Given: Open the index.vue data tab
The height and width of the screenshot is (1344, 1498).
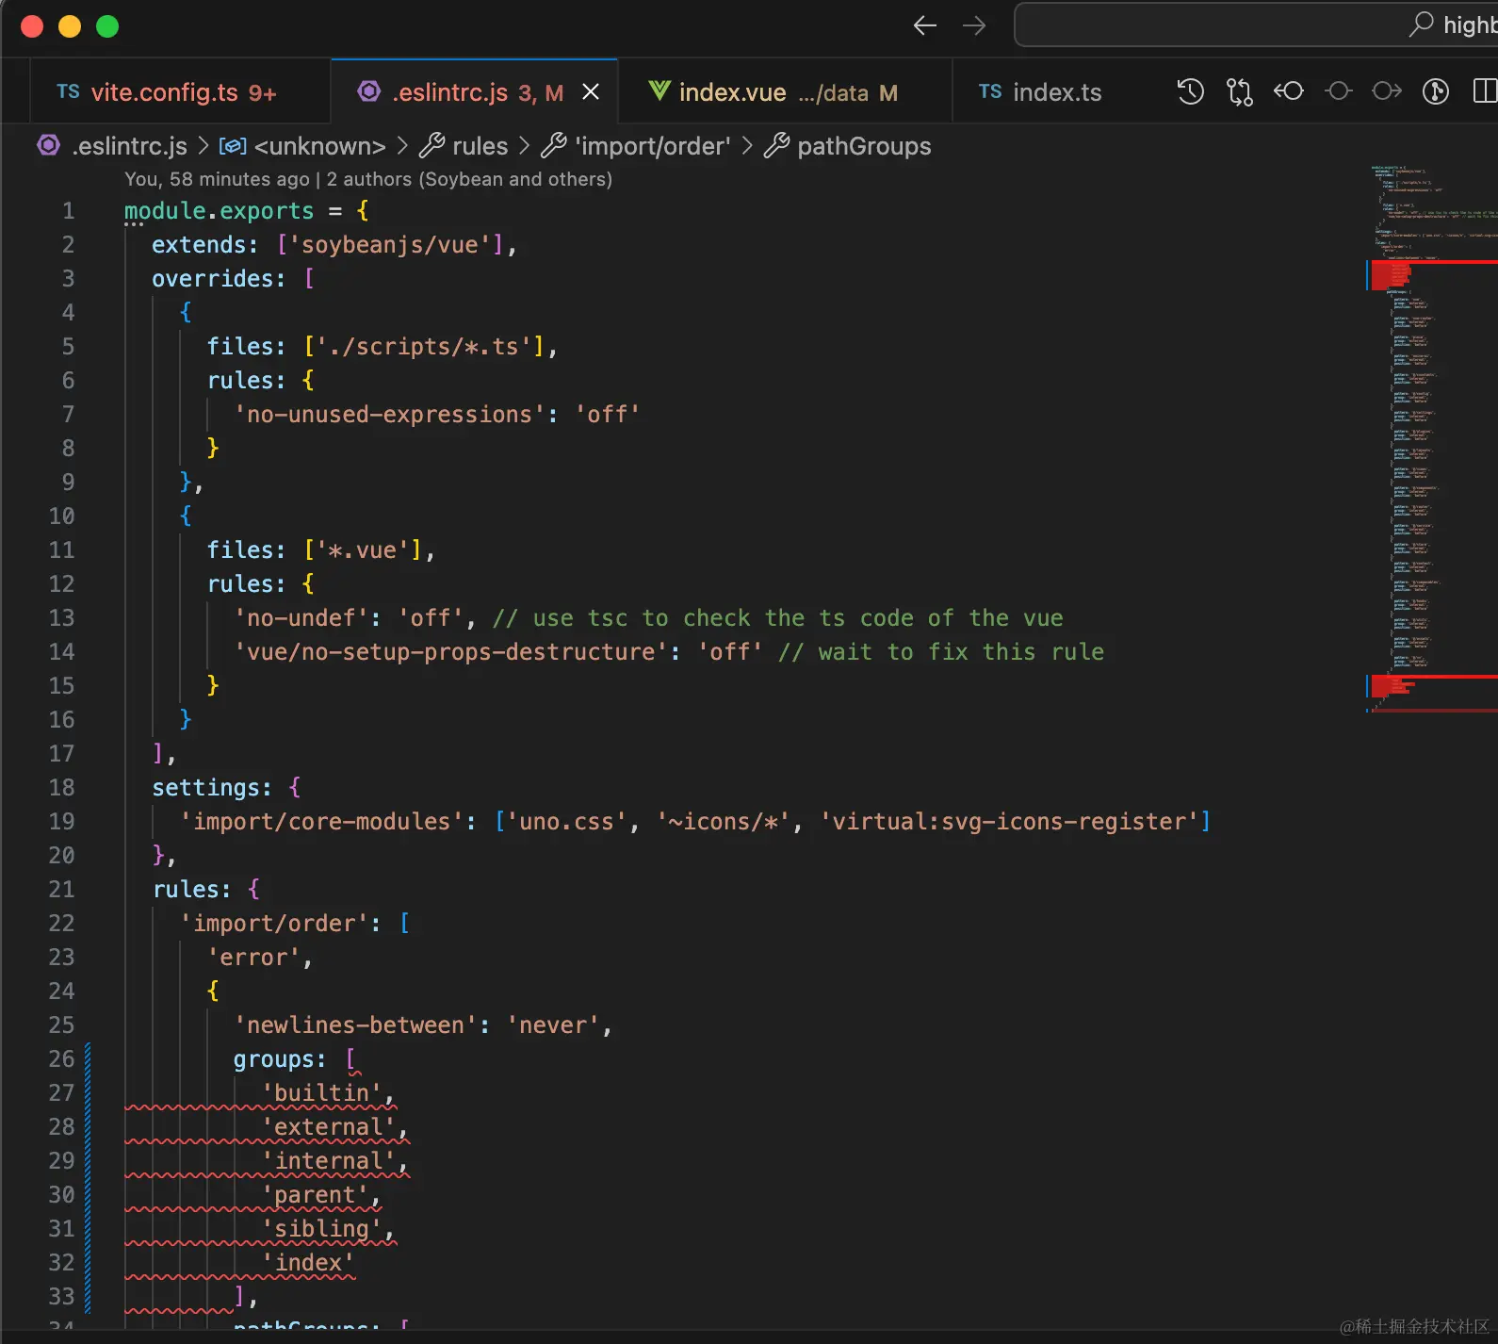Looking at the screenshot, I should pyautogui.click(x=785, y=91).
